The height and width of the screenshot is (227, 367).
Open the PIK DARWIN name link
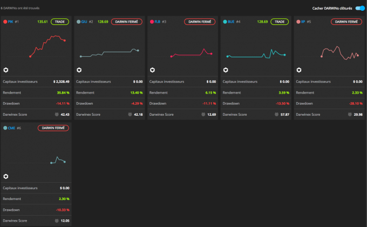pos(11,22)
